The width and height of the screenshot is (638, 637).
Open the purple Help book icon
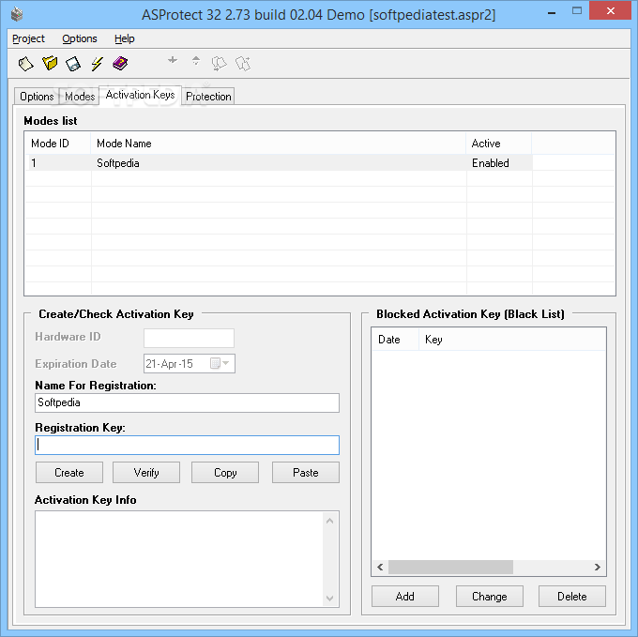click(x=120, y=64)
